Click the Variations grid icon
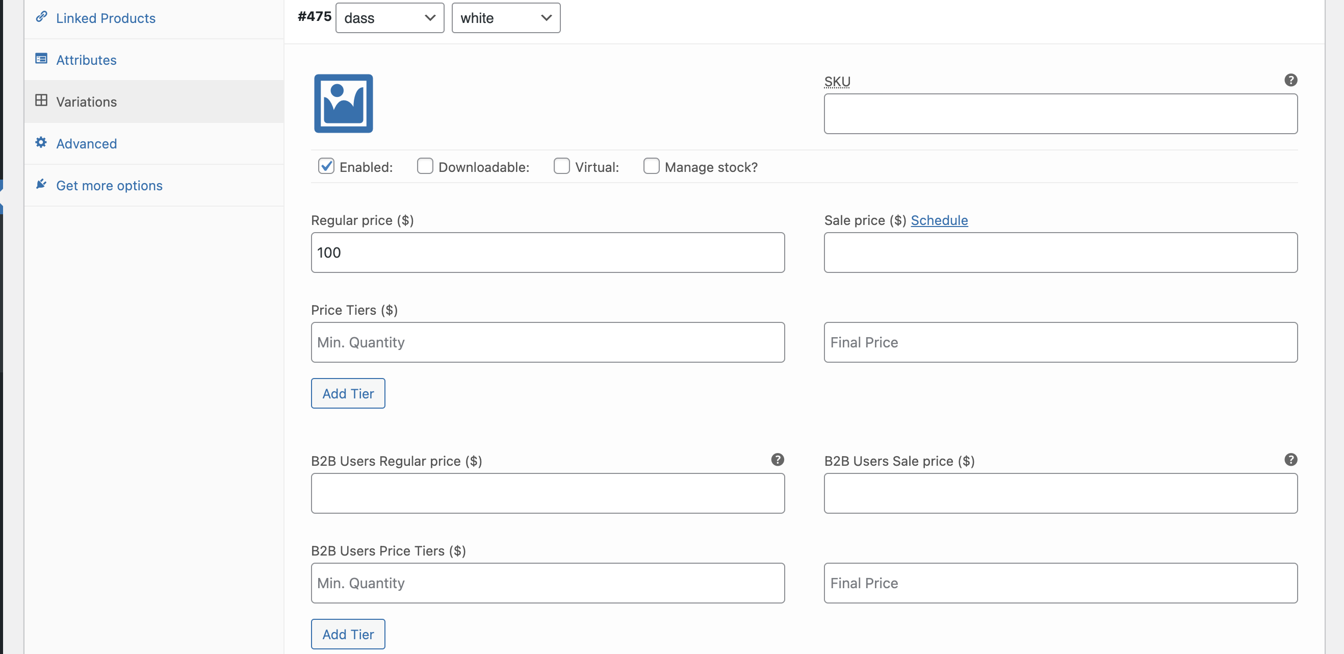This screenshot has height=654, width=1344. pos(41,100)
